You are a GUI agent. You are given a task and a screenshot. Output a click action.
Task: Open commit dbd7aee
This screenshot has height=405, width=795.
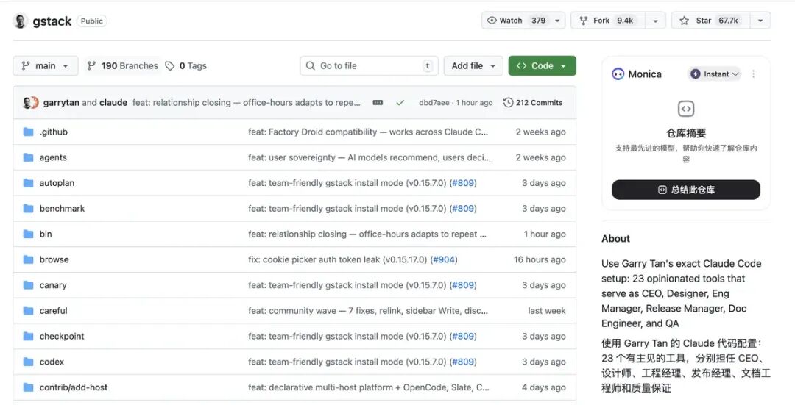[x=434, y=103]
